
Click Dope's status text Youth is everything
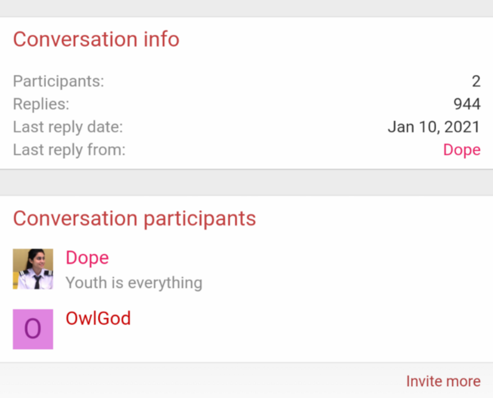point(134,282)
